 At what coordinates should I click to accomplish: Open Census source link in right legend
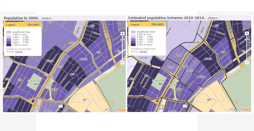click(143, 51)
